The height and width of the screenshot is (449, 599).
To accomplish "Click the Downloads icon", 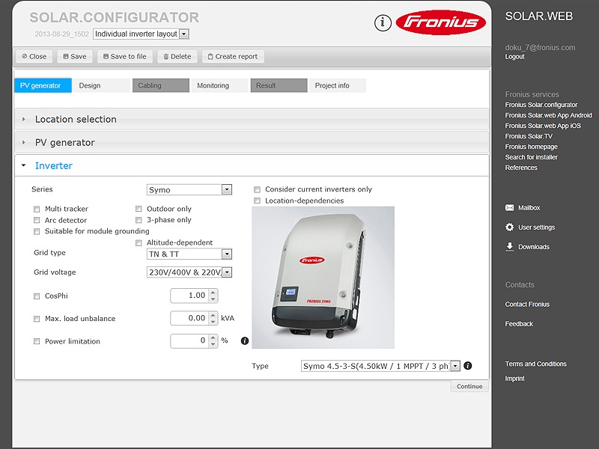I will click(509, 246).
